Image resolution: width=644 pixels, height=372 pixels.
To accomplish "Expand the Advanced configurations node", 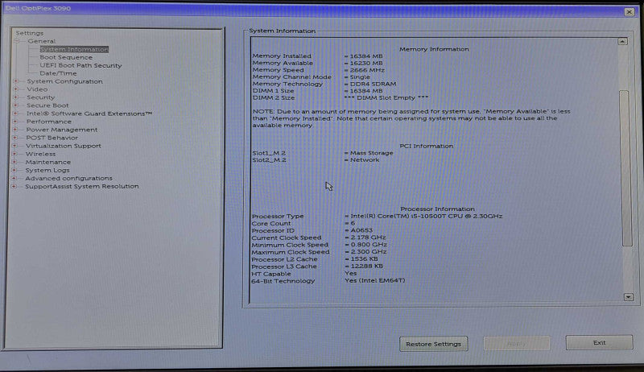I will tap(14, 178).
